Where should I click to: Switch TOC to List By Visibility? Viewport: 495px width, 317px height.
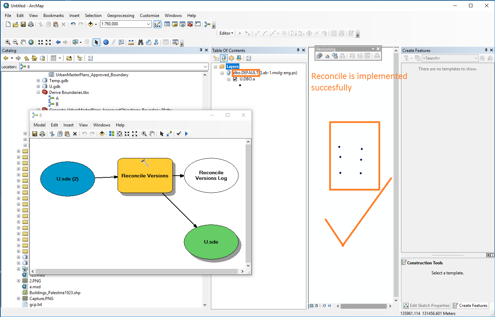(x=231, y=58)
